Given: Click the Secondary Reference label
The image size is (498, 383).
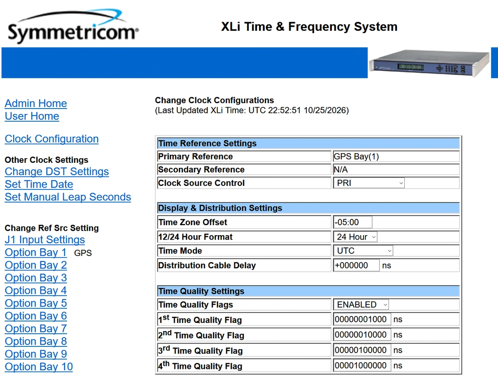Looking at the screenshot, I should pos(201,170).
